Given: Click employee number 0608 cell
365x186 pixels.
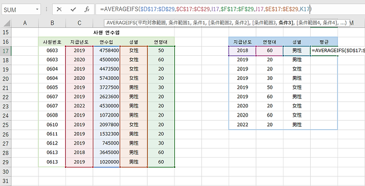Looking at the screenshot, I should [x=52, y=115].
